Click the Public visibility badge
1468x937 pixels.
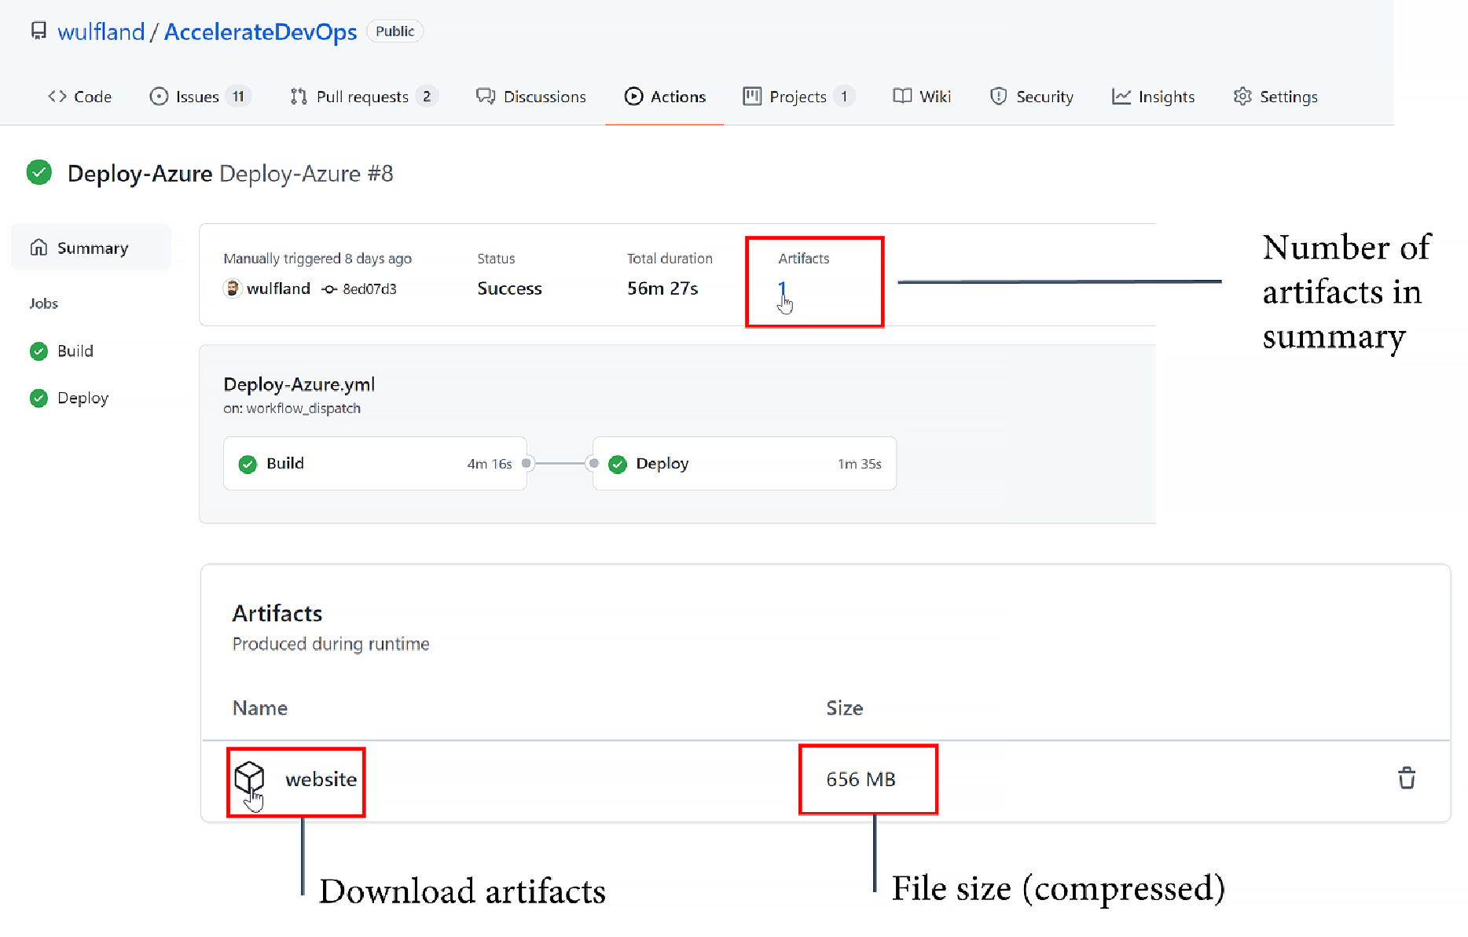pos(395,31)
